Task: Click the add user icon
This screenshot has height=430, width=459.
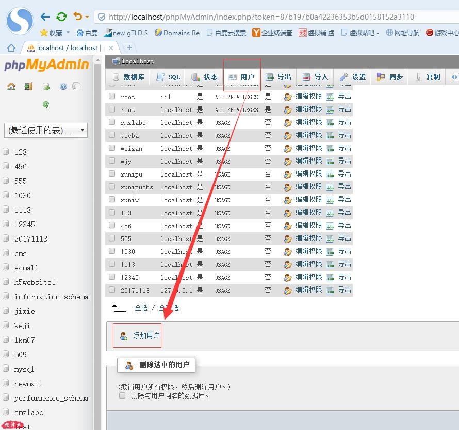Action: [124, 336]
